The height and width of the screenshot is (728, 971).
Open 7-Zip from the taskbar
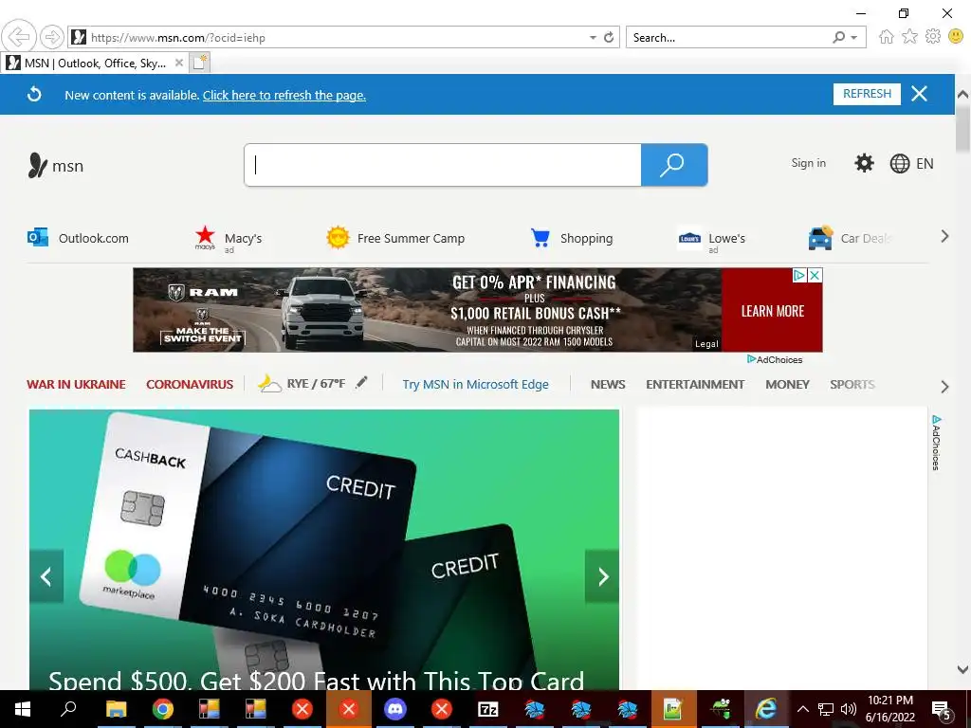click(x=488, y=709)
